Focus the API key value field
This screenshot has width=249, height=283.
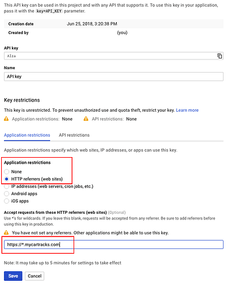(x=114, y=56)
